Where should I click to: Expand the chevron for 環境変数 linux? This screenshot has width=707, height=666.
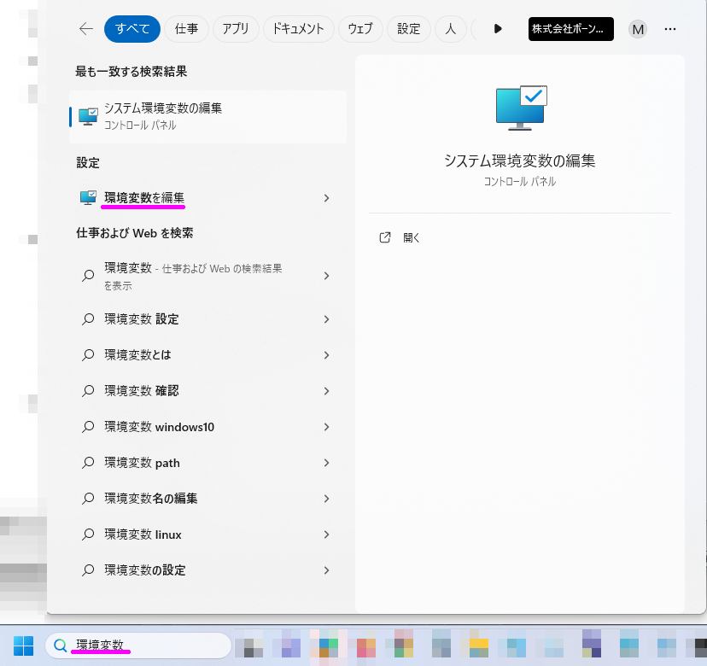(326, 535)
